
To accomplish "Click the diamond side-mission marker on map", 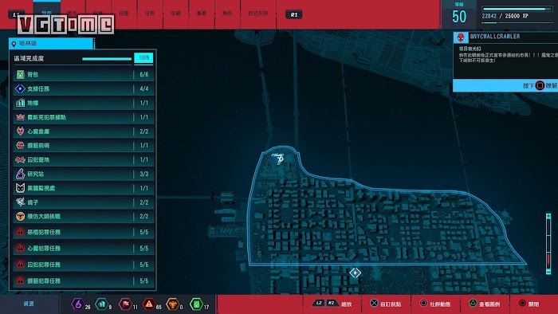I will click(355, 273).
